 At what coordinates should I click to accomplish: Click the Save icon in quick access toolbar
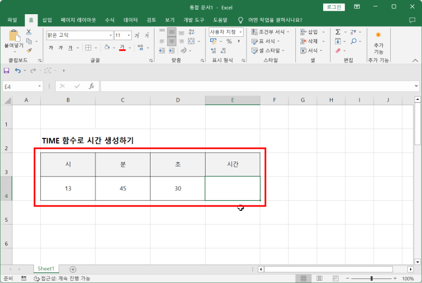point(6,71)
